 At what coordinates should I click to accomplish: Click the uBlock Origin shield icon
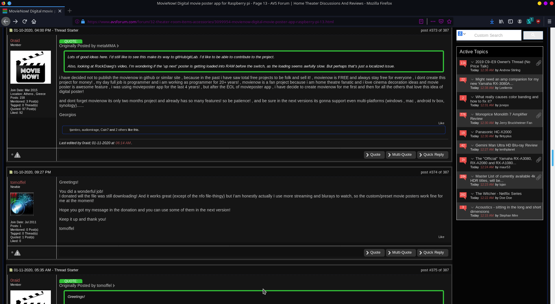coord(539,21)
